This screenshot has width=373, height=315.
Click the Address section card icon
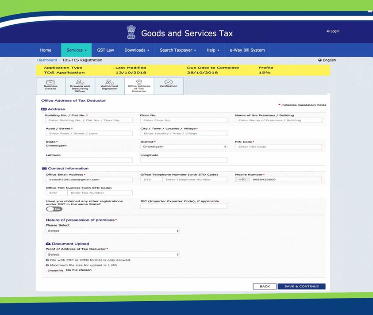(x=44, y=109)
